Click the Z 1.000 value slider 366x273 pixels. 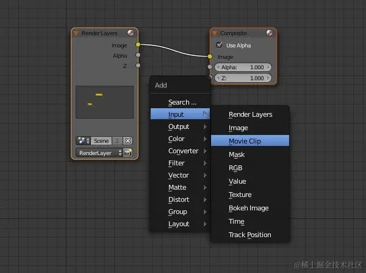243,78
